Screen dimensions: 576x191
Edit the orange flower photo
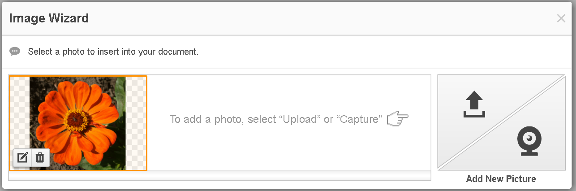[22, 158]
